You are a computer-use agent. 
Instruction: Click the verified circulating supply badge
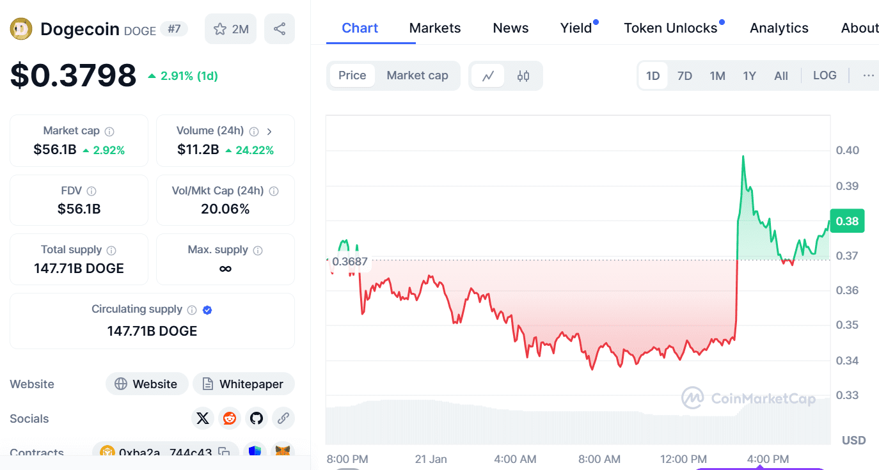[x=207, y=310]
